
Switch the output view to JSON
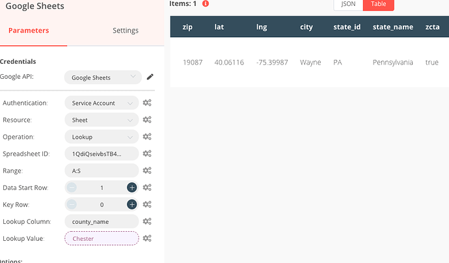[x=348, y=4]
